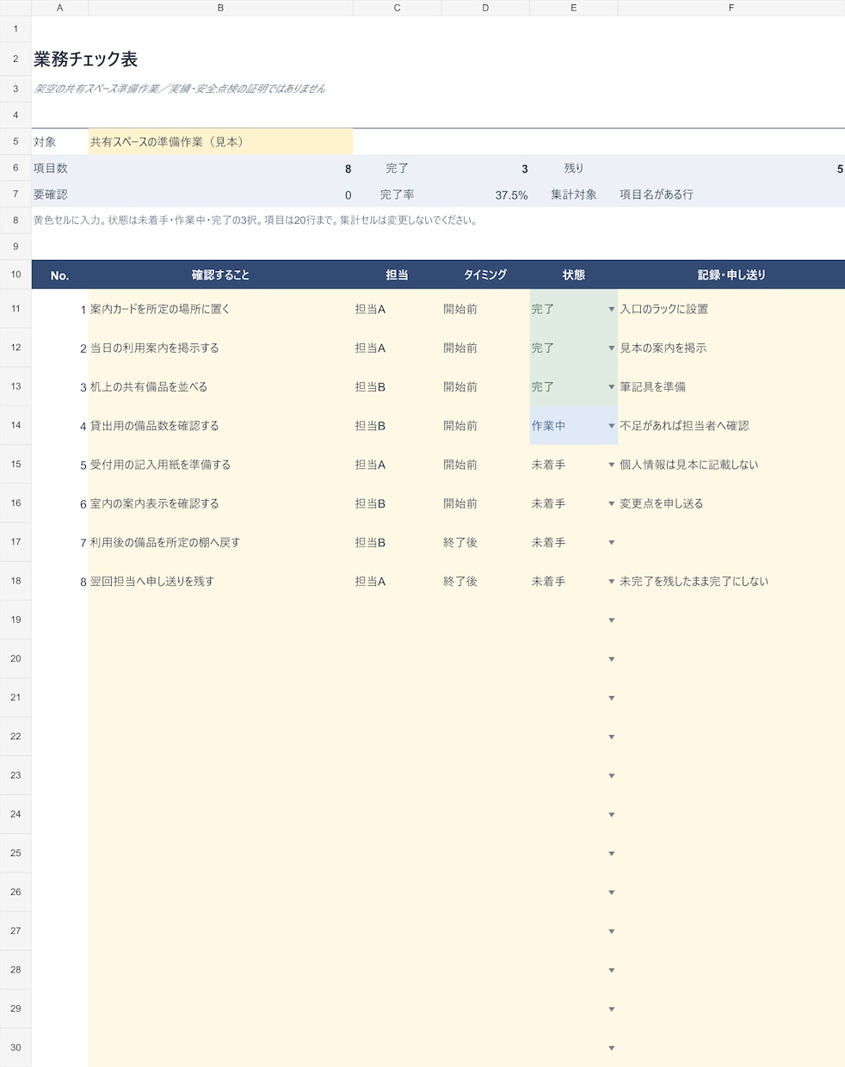Select 見本の案内を掲示 note cell
The image size is (845, 1067).
tap(731, 348)
